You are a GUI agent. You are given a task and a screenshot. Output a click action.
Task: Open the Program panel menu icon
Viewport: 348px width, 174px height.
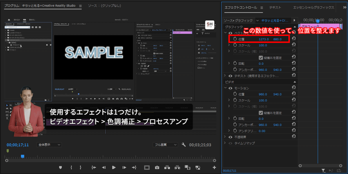coord(80,6)
